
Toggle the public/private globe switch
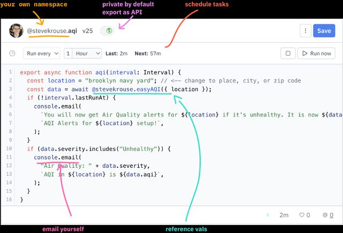click(109, 31)
